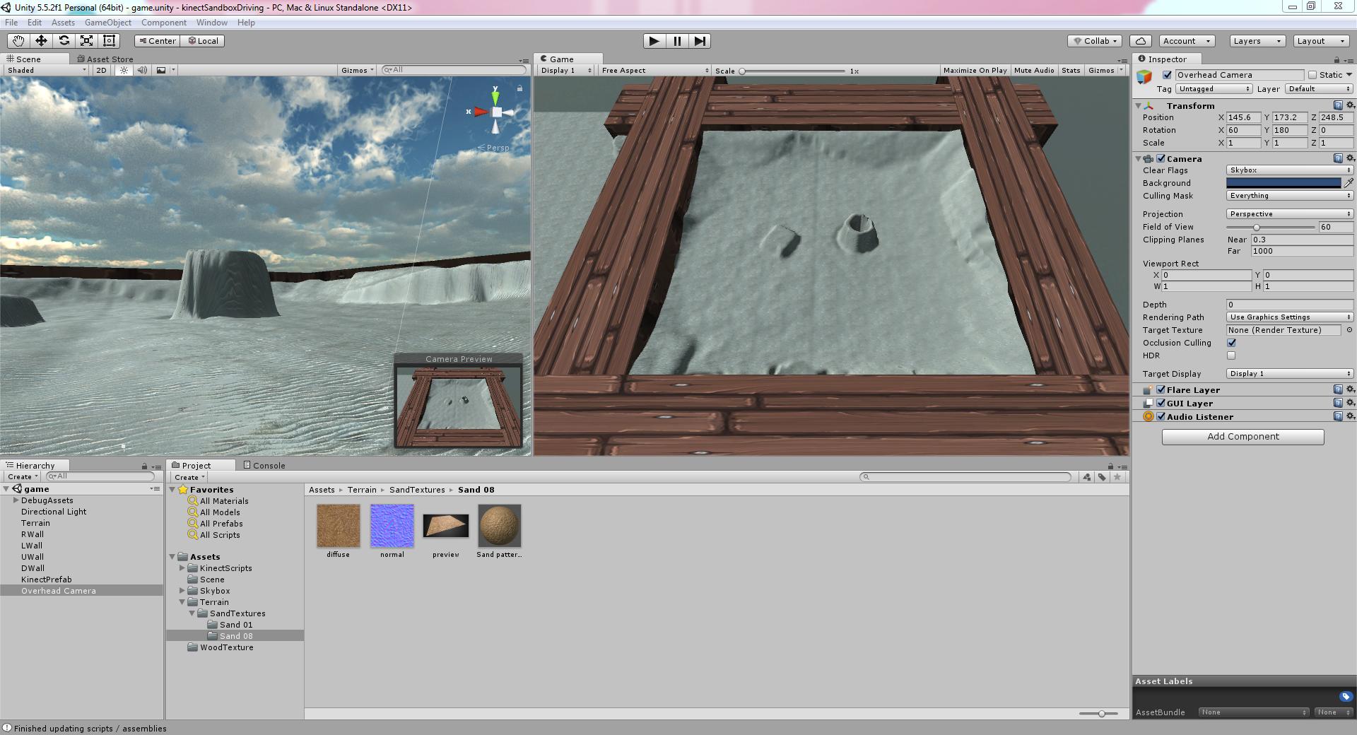
Task: Search project by type icon
Action: (1087, 477)
